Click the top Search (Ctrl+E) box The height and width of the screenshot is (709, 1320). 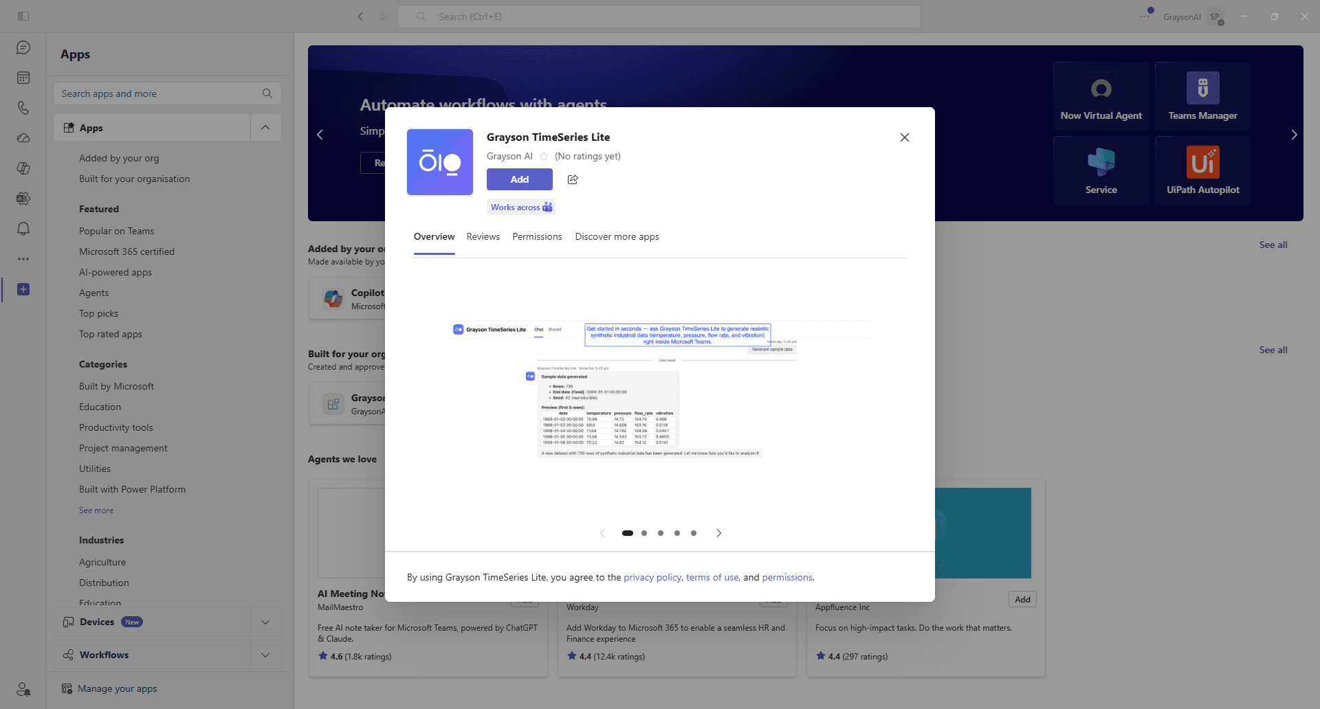click(659, 16)
